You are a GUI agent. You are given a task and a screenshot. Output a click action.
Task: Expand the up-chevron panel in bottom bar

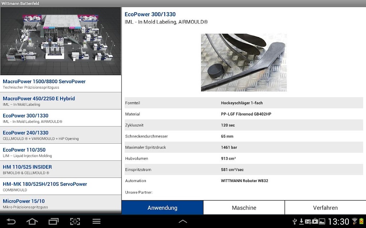click(183, 222)
